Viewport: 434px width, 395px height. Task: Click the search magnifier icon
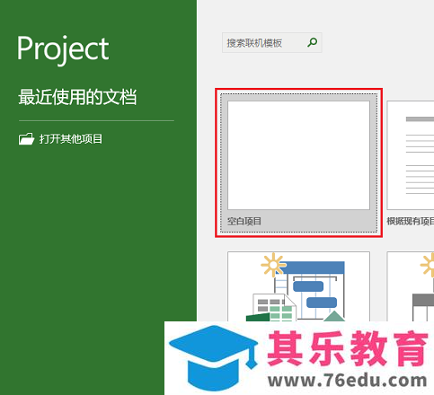(x=312, y=42)
